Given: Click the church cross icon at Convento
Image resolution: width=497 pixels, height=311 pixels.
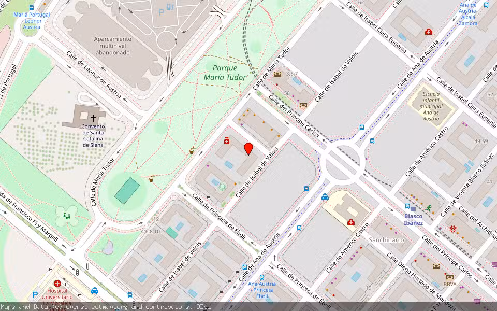Looking at the screenshot, I should coord(93,118).
